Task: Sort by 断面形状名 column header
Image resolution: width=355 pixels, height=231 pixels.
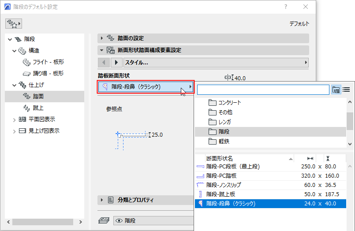Action: click(250, 159)
